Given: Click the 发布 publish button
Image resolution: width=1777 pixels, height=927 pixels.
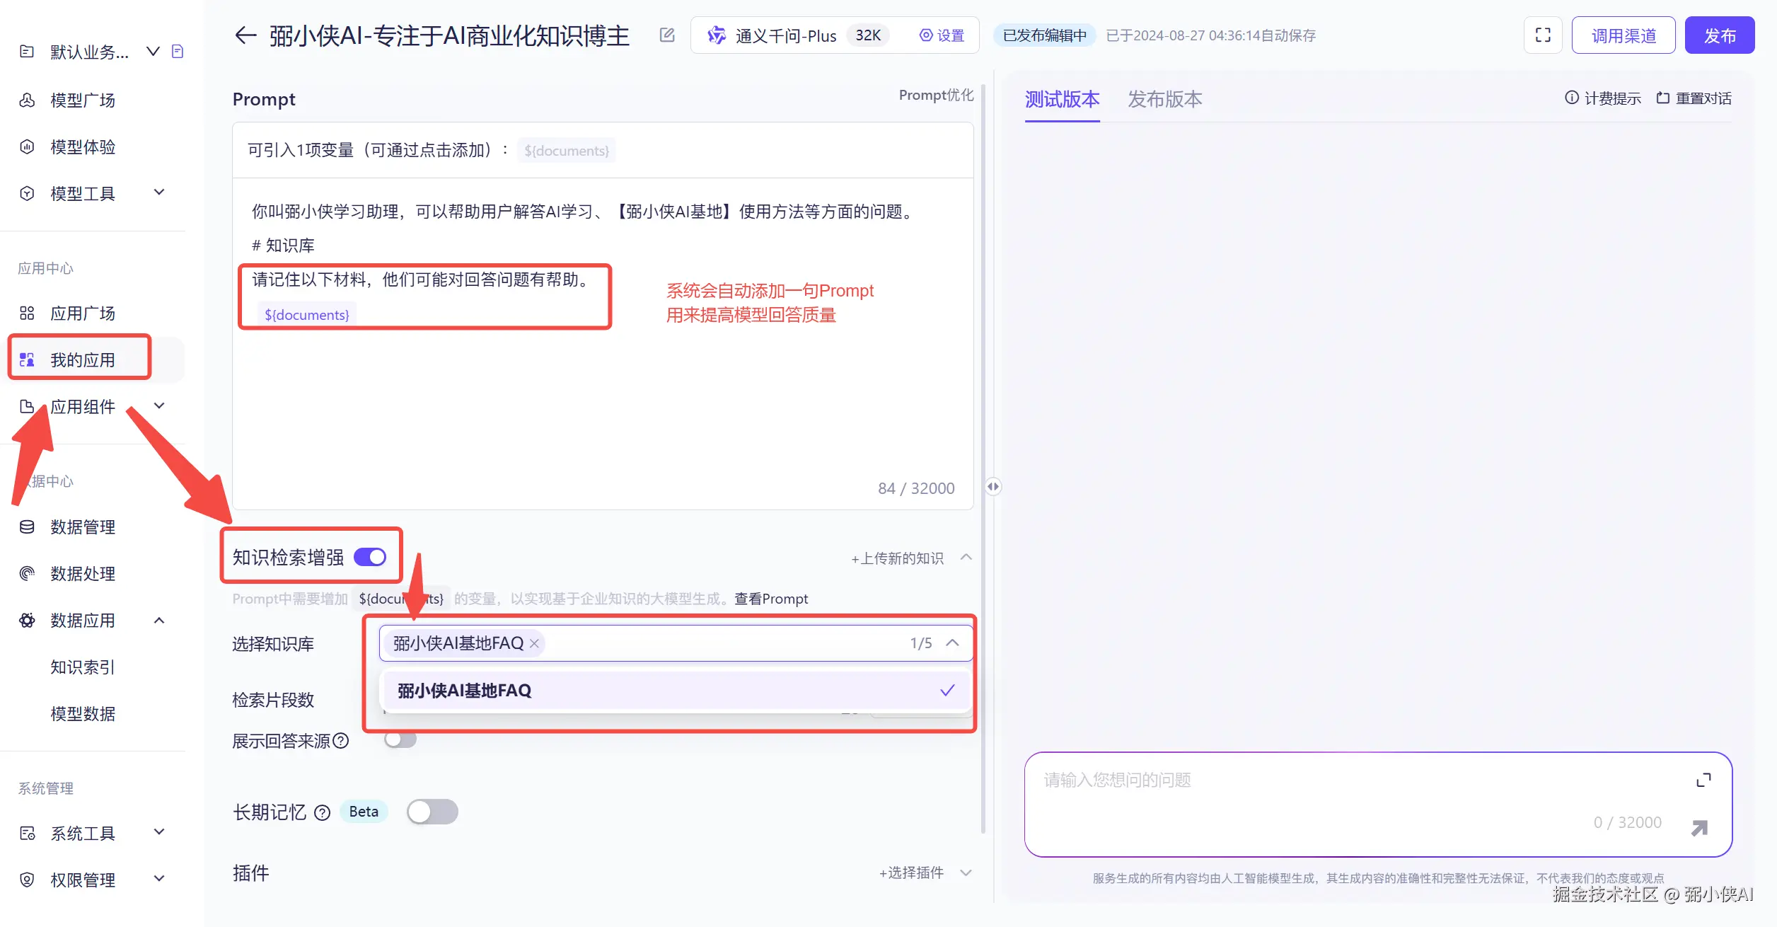Looking at the screenshot, I should point(1719,35).
